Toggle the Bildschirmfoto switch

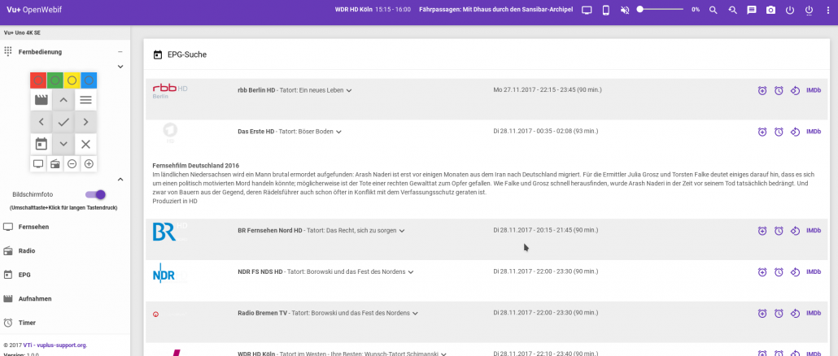(x=96, y=195)
